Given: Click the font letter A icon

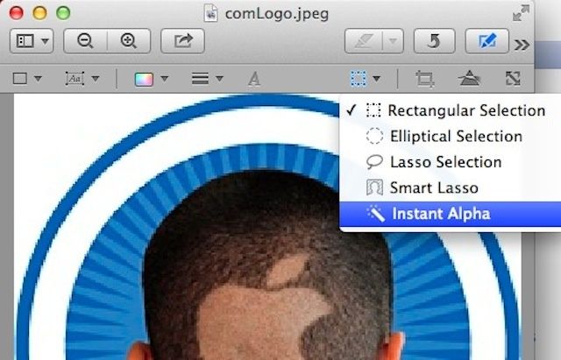Looking at the screenshot, I should pyautogui.click(x=254, y=79).
